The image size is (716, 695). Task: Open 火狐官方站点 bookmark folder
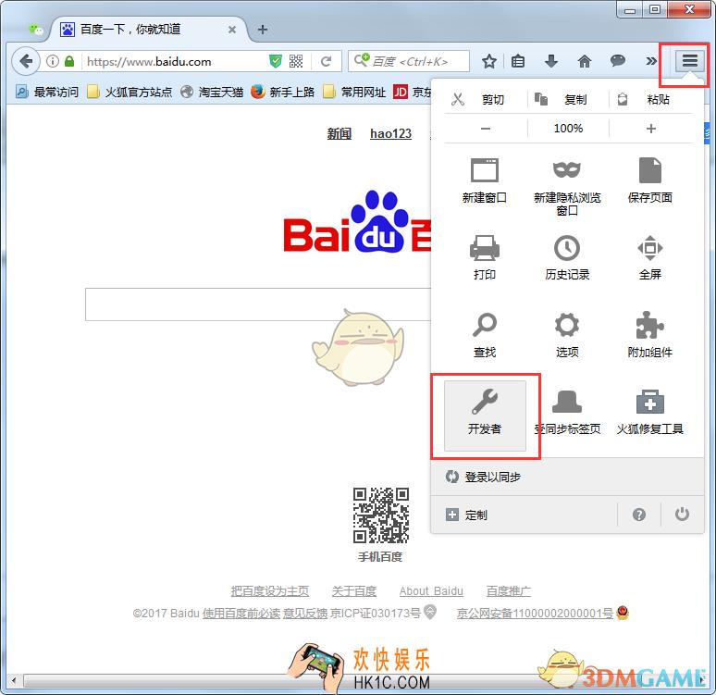[130, 92]
